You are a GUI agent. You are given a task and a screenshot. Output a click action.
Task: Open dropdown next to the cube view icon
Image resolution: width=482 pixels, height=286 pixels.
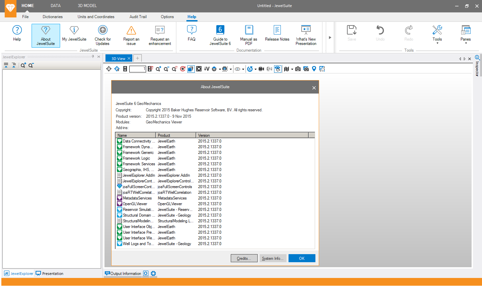click(x=220, y=69)
